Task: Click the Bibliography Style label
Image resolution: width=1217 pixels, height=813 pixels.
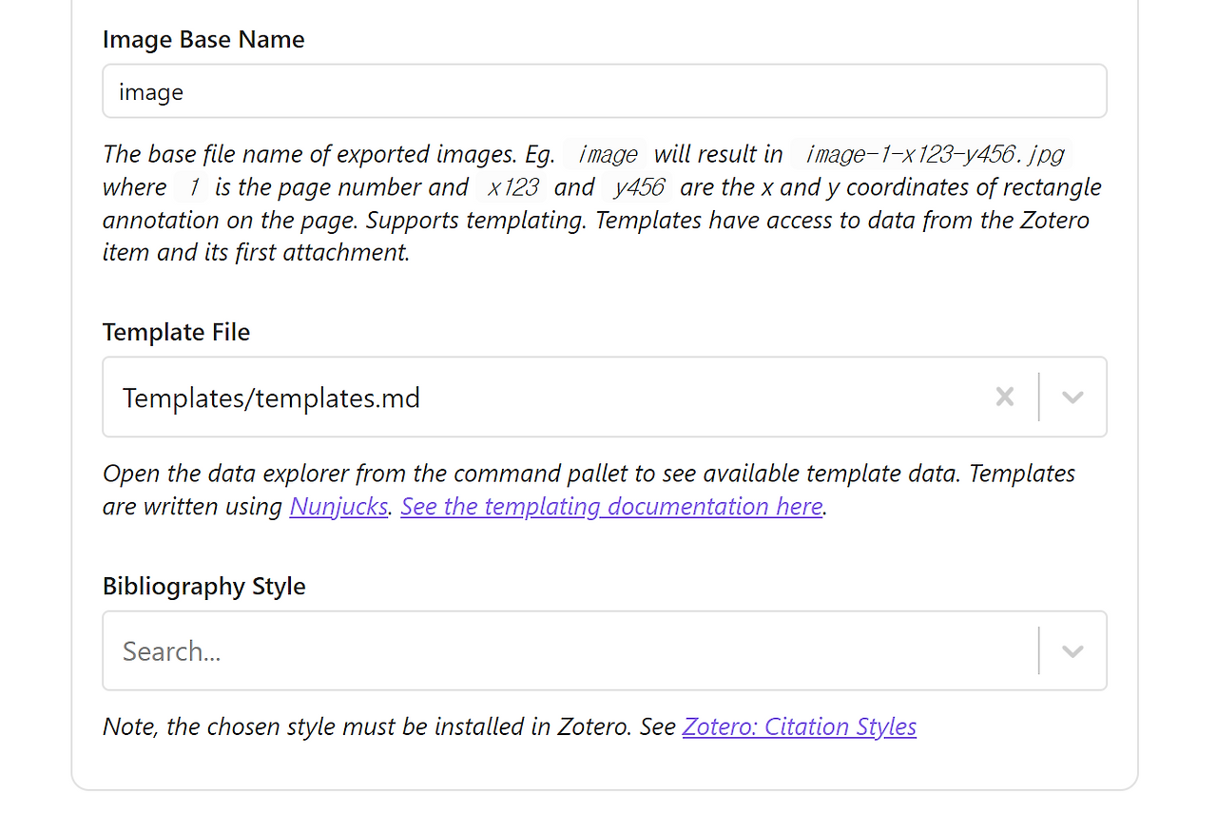Action: point(203,587)
